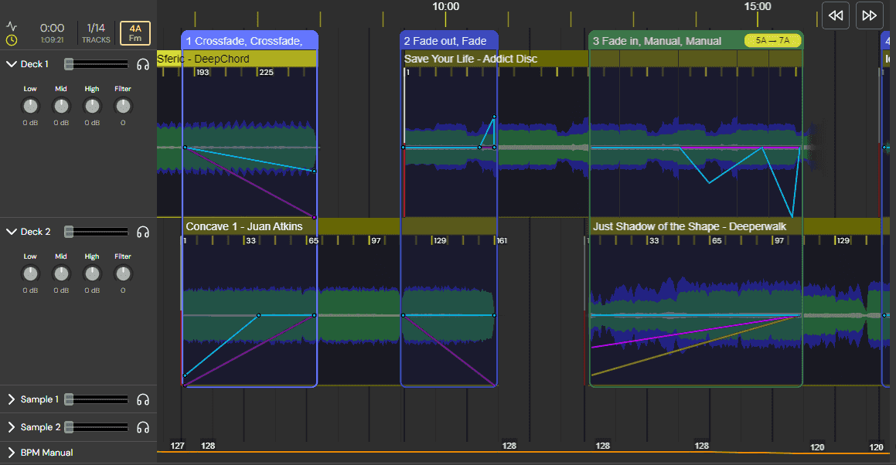Image resolution: width=896 pixels, height=465 pixels.
Task: Expand the Sample 1 panel
Action: [x=12, y=399]
